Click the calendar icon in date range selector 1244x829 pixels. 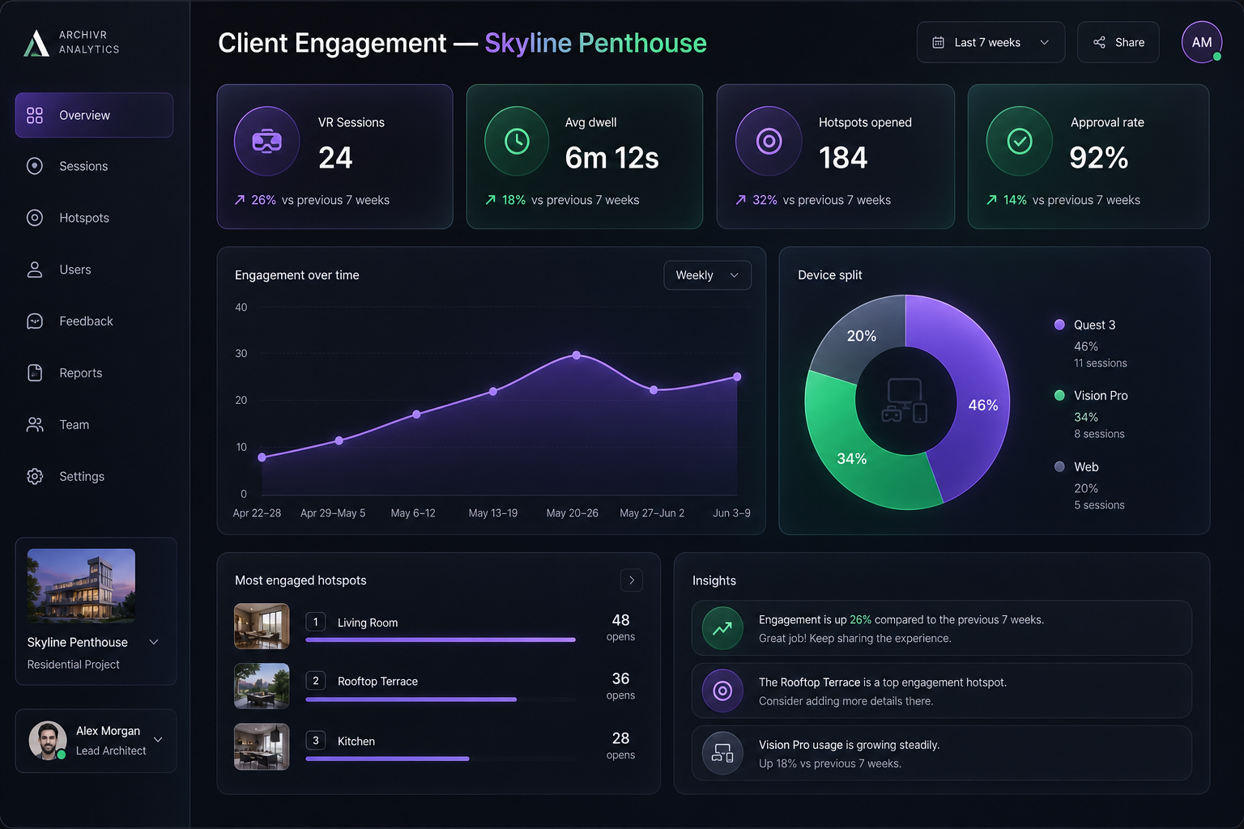coord(938,42)
